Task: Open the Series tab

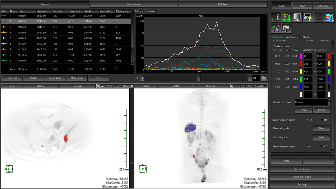Action: tap(307, 37)
